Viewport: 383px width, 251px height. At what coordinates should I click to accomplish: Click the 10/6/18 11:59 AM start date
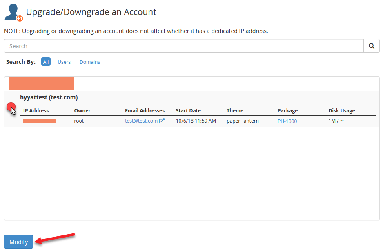click(196, 121)
